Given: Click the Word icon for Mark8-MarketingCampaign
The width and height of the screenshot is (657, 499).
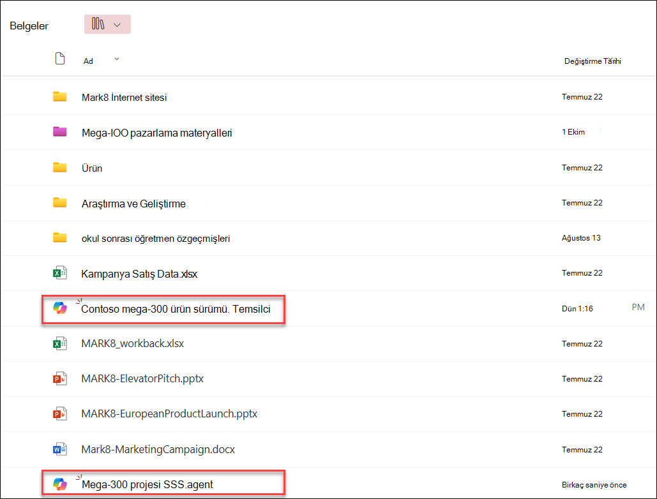Looking at the screenshot, I should tap(60, 450).
